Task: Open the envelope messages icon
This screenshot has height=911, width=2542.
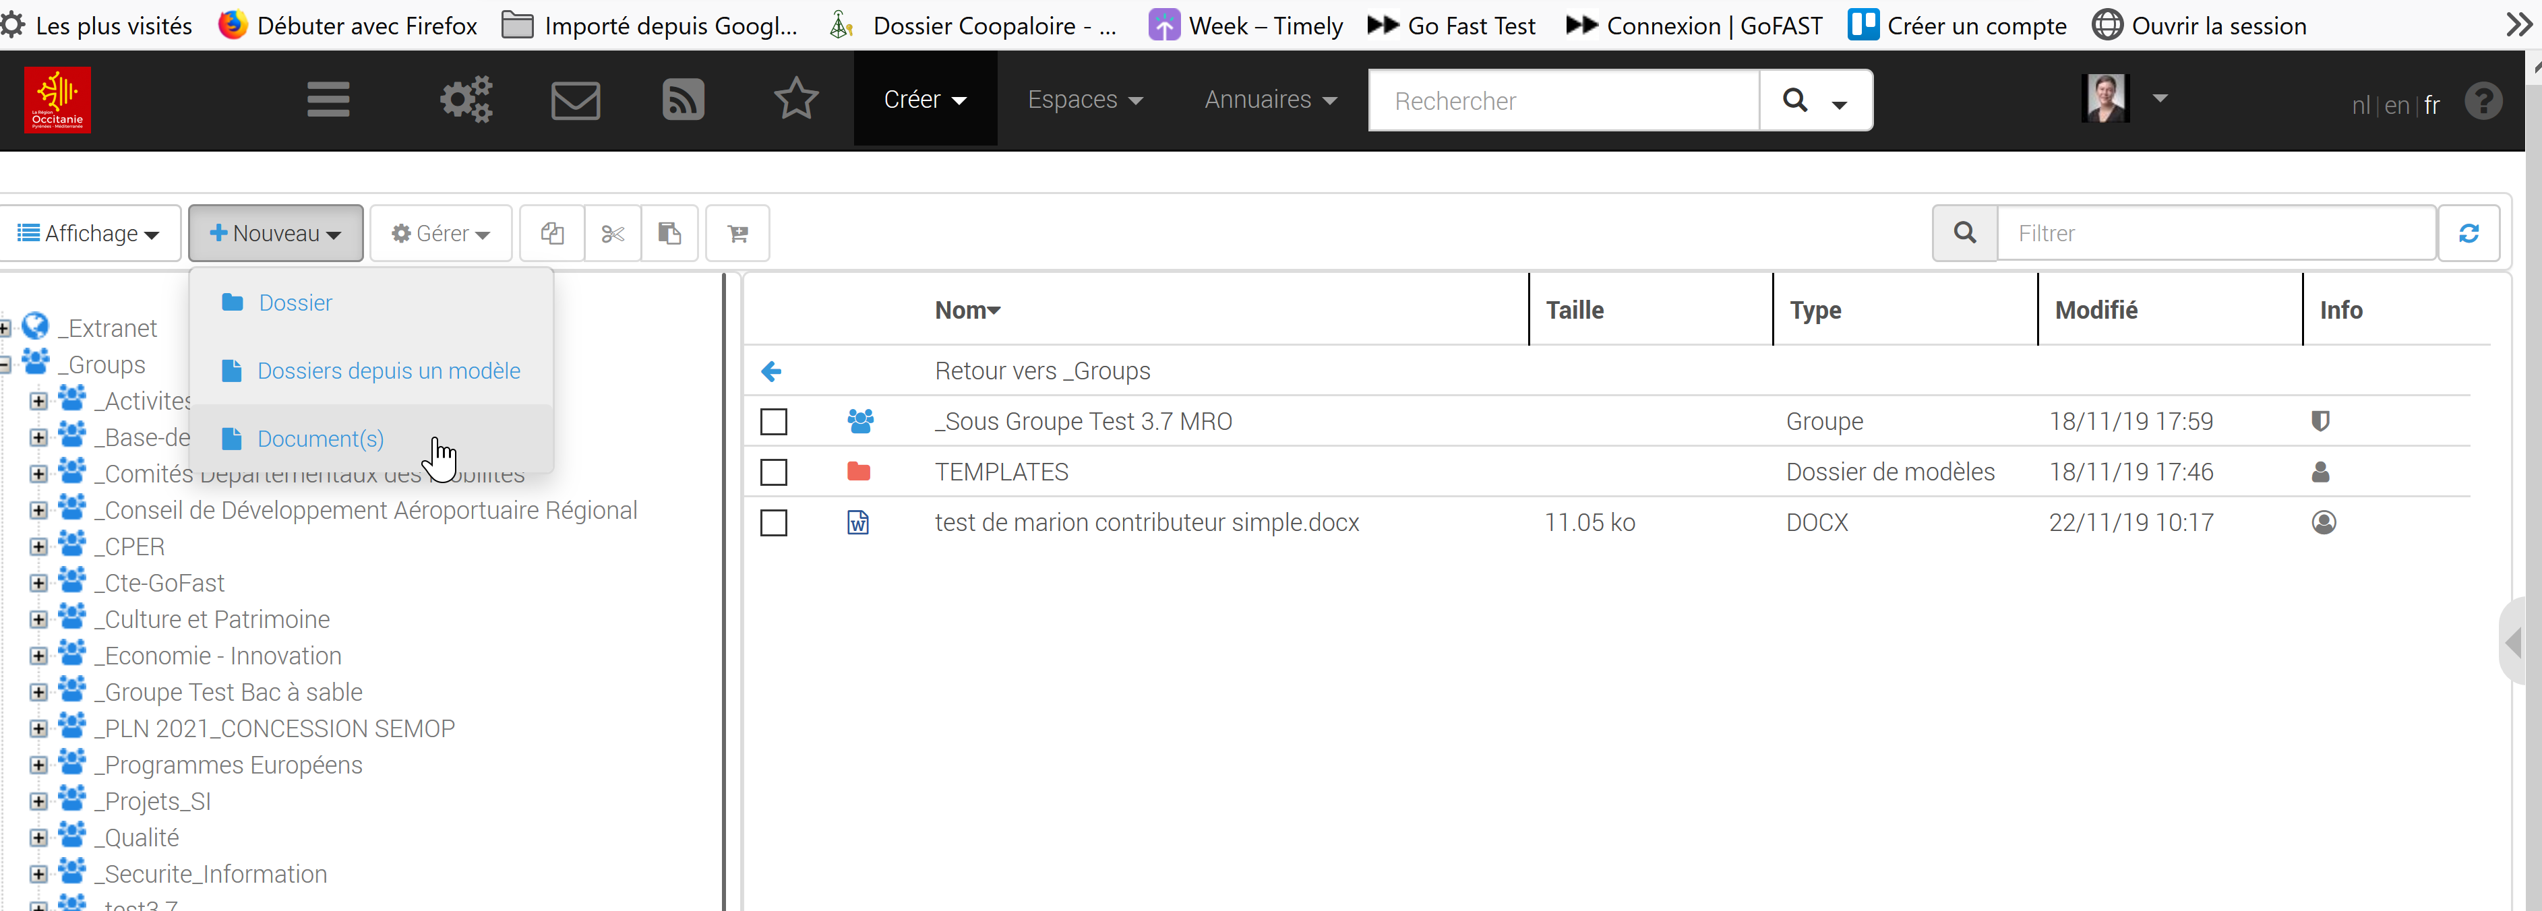Action: 575,100
